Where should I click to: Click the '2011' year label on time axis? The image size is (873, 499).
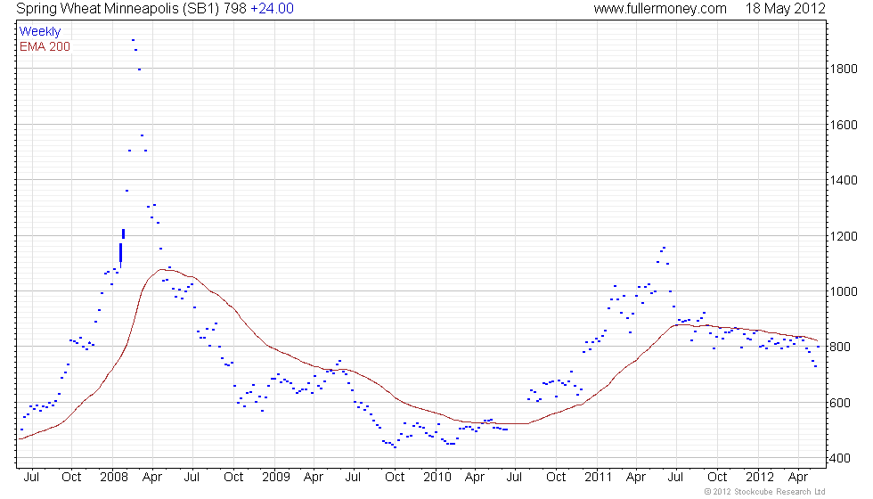click(598, 478)
